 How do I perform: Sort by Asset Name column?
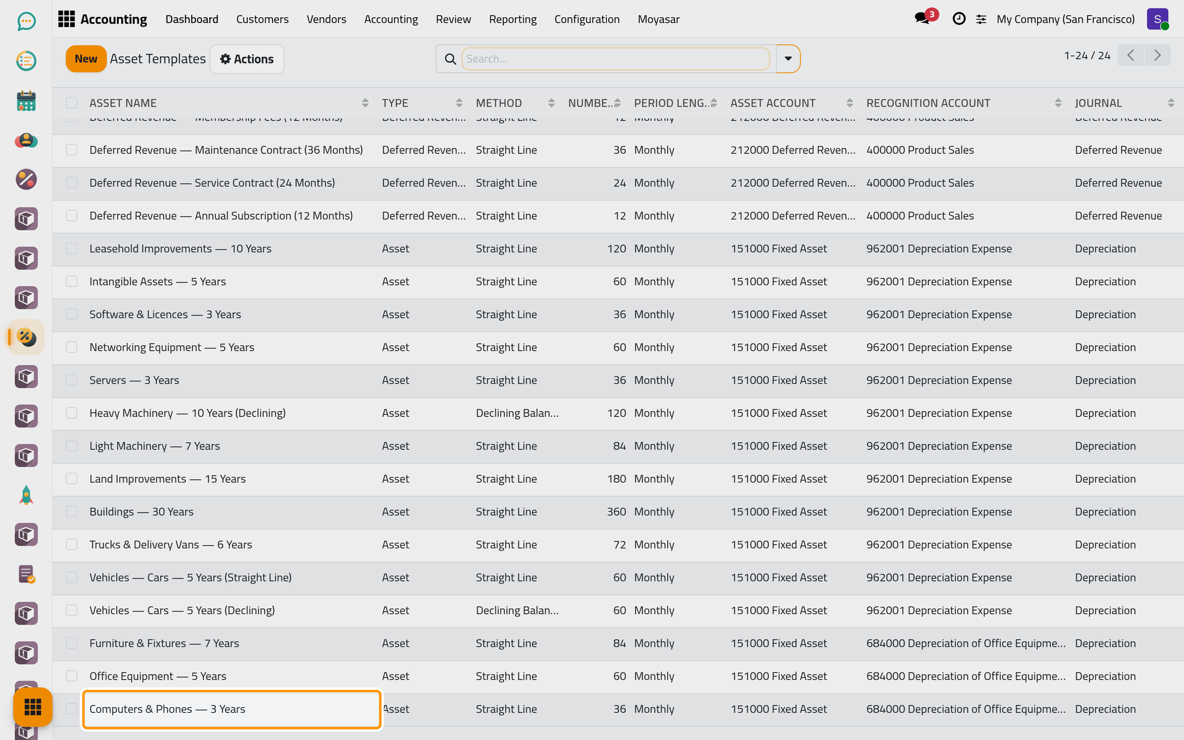228,103
